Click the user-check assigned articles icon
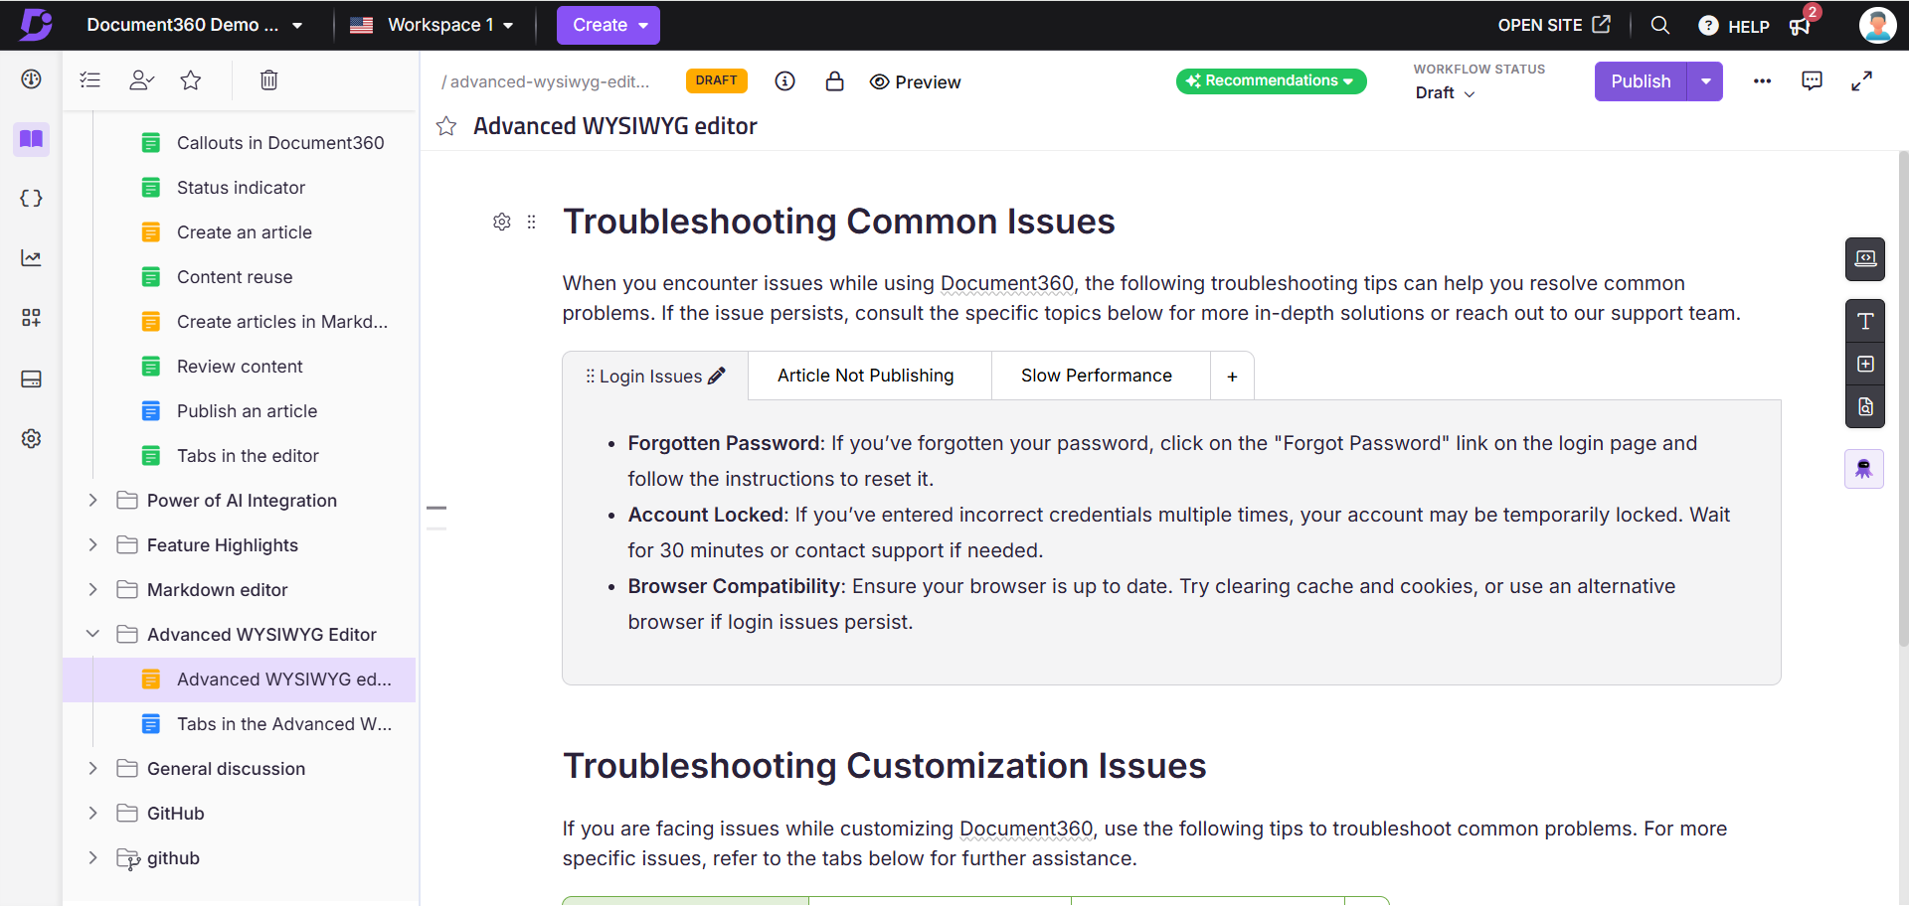 pos(141,79)
